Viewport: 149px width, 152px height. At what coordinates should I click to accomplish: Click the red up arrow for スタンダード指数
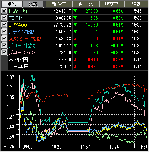[x=75, y=39]
